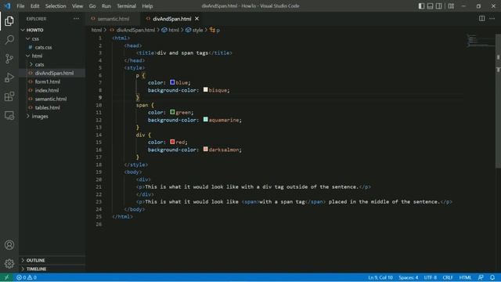The width and height of the screenshot is (501, 282).
Task: Open the Extensions view icon
Action: [x=9, y=96]
